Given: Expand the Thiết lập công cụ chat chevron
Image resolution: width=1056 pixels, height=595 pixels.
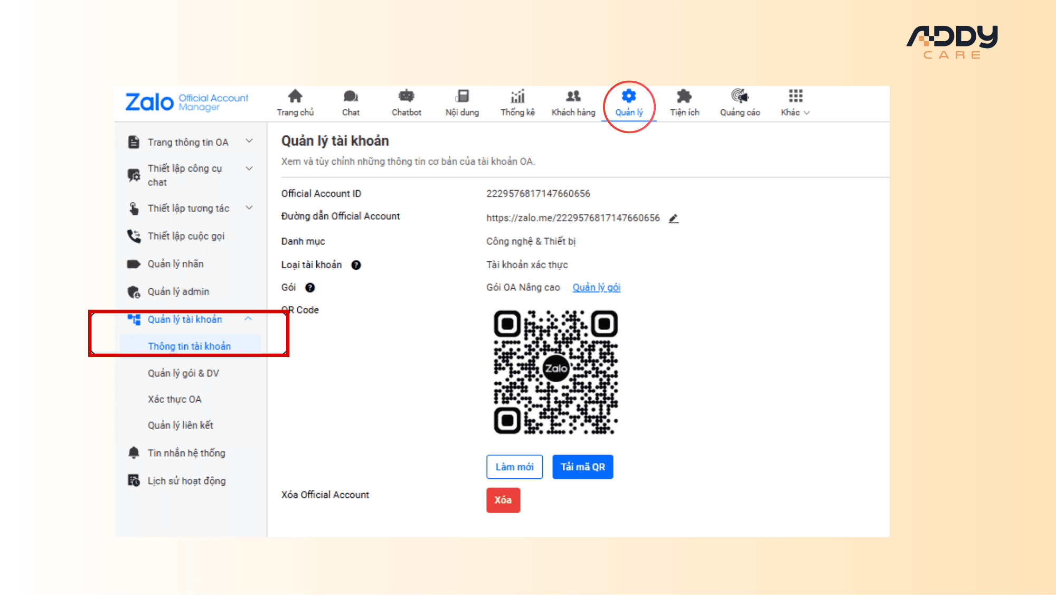Looking at the screenshot, I should click(x=249, y=168).
